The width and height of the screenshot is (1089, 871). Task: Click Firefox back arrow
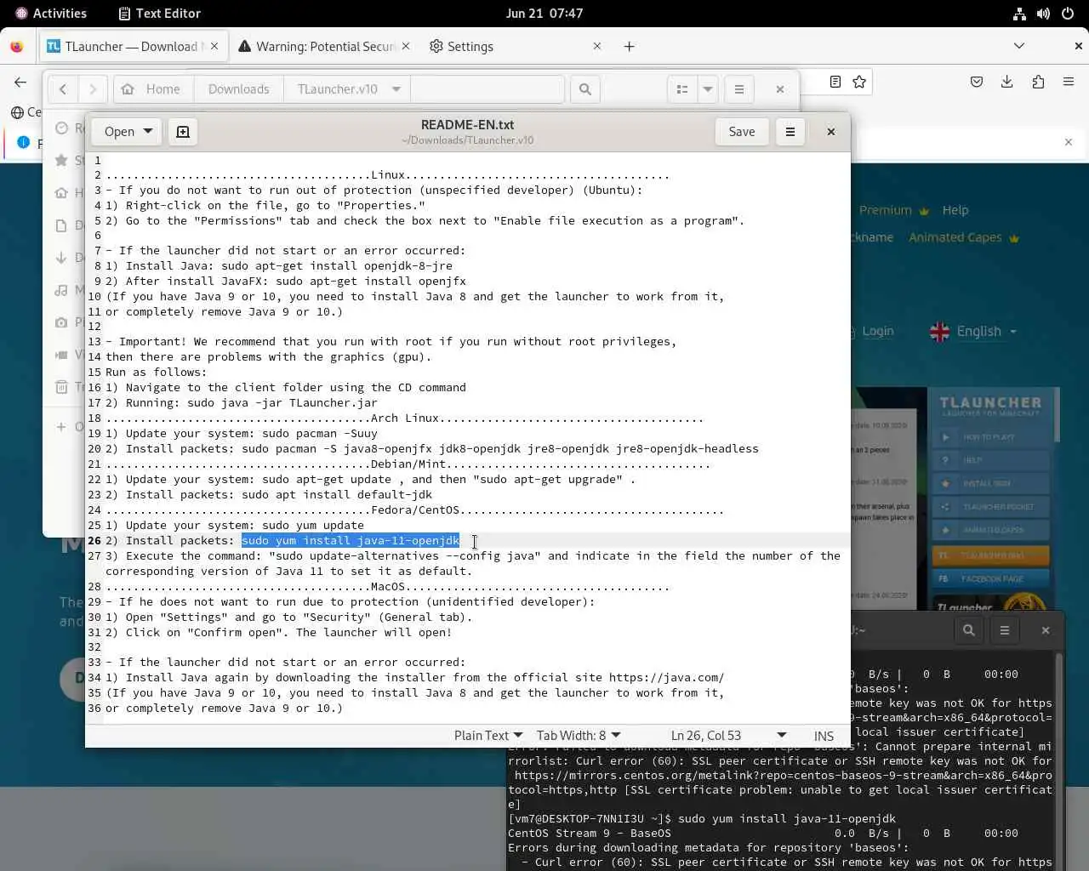coord(20,82)
